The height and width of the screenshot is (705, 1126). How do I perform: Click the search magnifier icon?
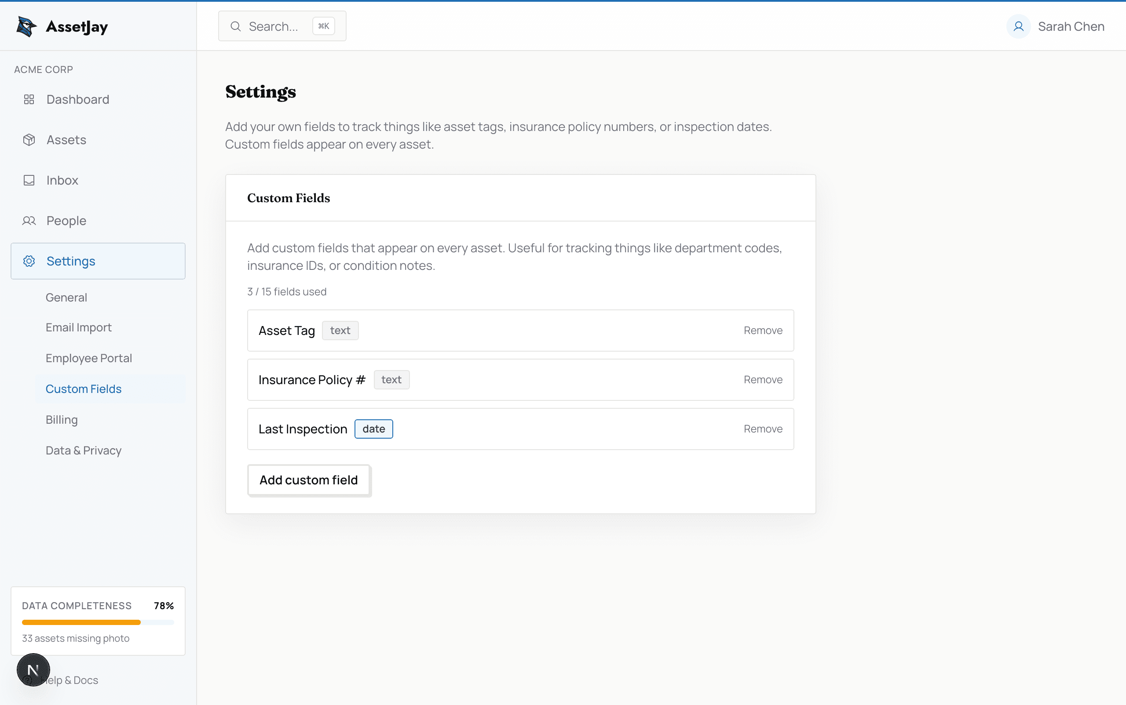click(x=236, y=26)
